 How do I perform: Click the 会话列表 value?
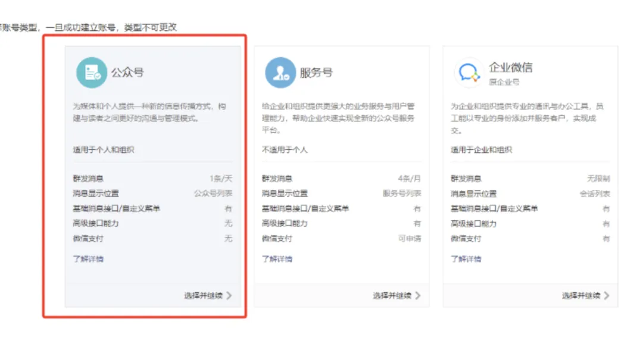click(x=595, y=193)
